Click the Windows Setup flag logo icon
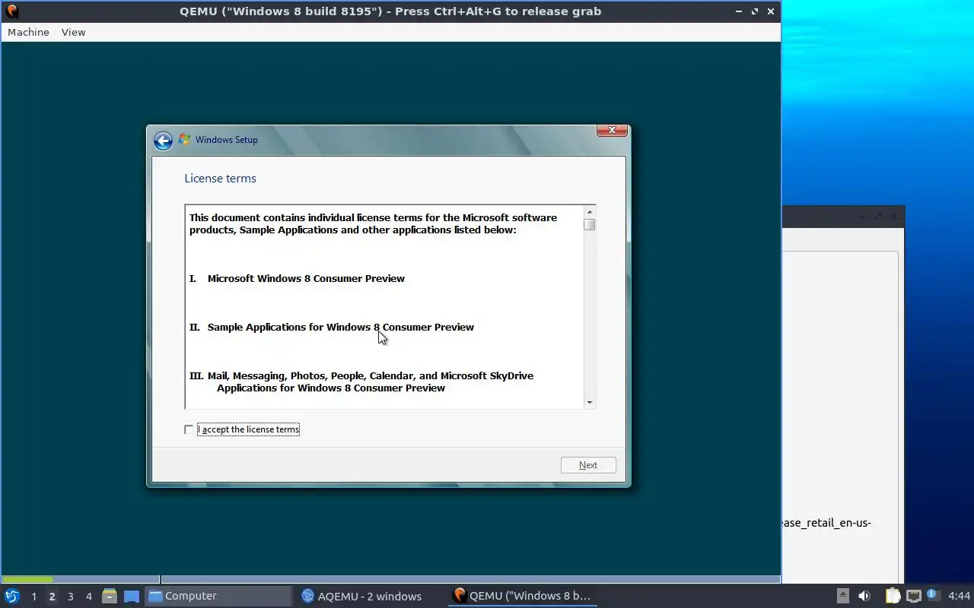This screenshot has height=608, width=974. click(x=184, y=140)
